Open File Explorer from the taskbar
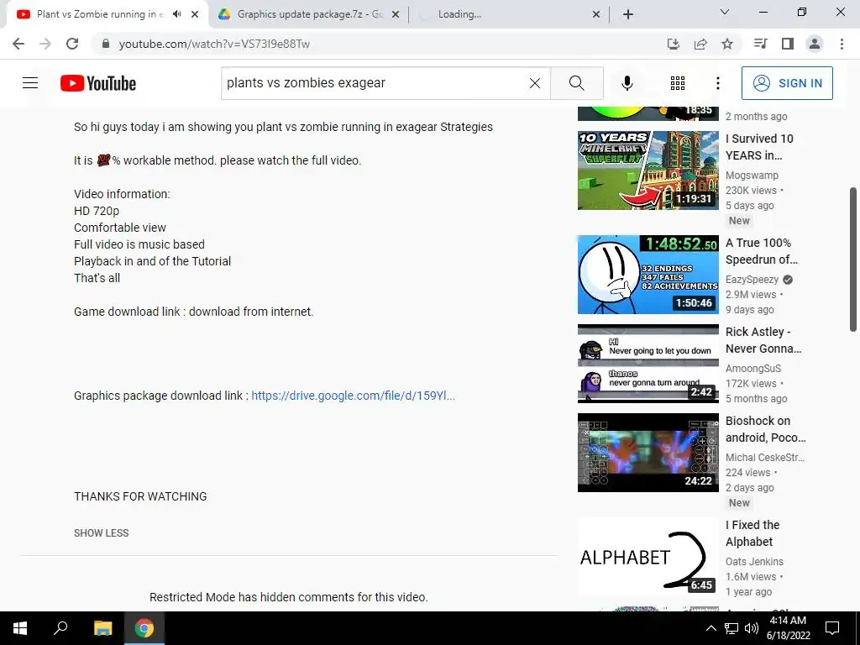860x645 pixels. pos(102,628)
